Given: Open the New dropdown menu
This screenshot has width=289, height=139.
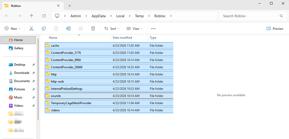Looking at the screenshot, I should 12,28.
